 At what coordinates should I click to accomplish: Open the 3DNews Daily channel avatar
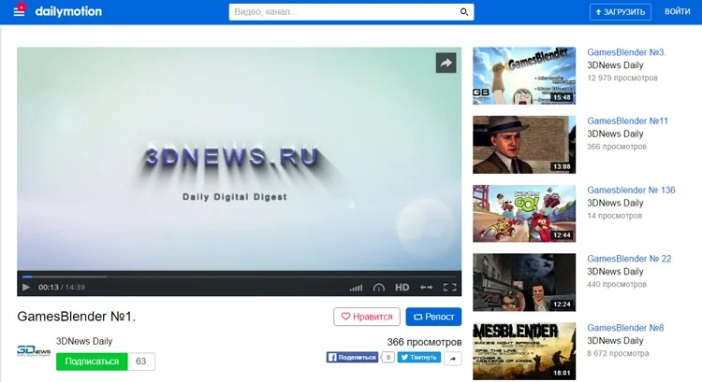coord(34,351)
